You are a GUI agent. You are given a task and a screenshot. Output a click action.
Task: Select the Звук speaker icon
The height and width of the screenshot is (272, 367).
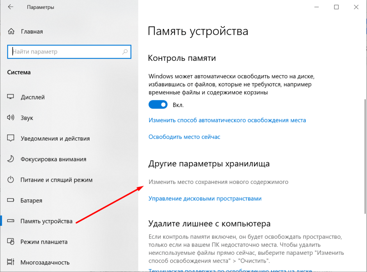(x=10, y=117)
